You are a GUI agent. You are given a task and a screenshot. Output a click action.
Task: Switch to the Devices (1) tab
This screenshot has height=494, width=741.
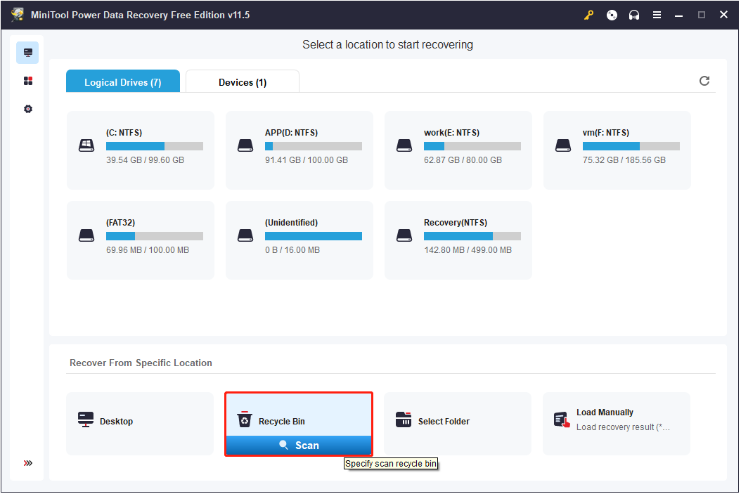pyautogui.click(x=243, y=82)
